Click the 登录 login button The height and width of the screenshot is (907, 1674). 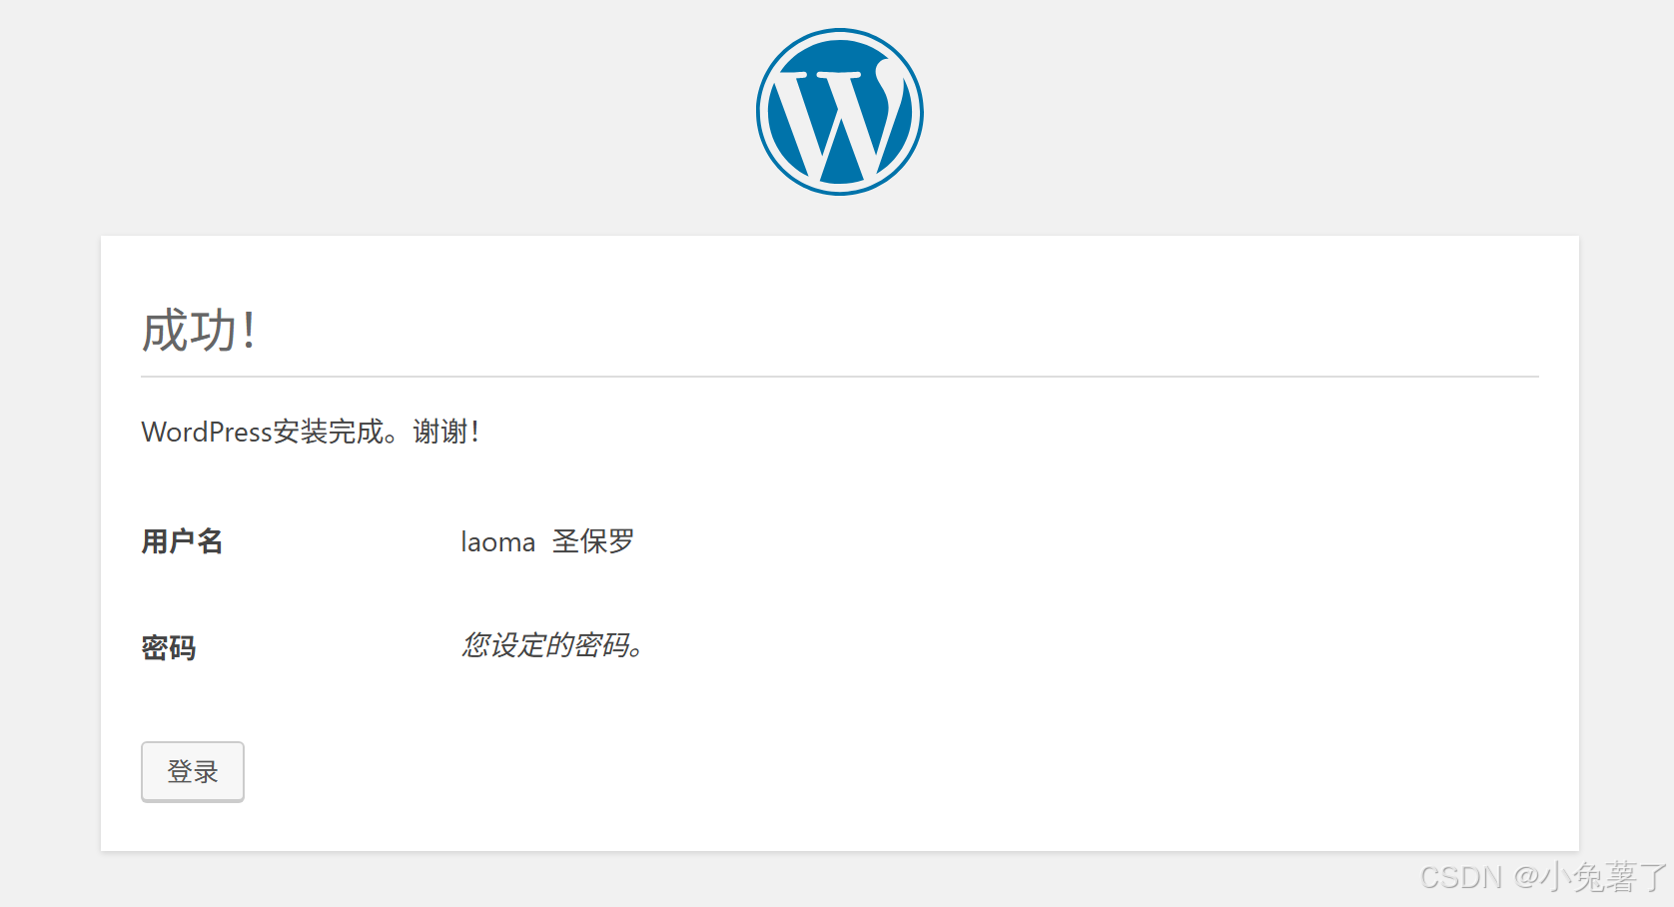[x=193, y=771]
